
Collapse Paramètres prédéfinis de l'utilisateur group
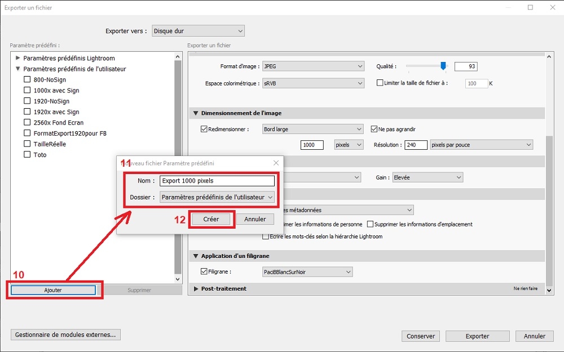click(x=17, y=69)
